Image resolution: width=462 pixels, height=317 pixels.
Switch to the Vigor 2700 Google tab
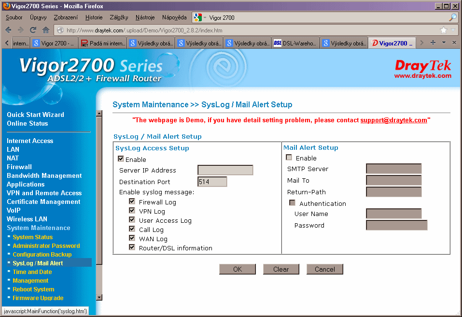pos(54,43)
